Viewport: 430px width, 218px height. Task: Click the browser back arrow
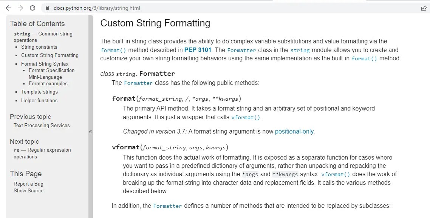click(x=8, y=8)
